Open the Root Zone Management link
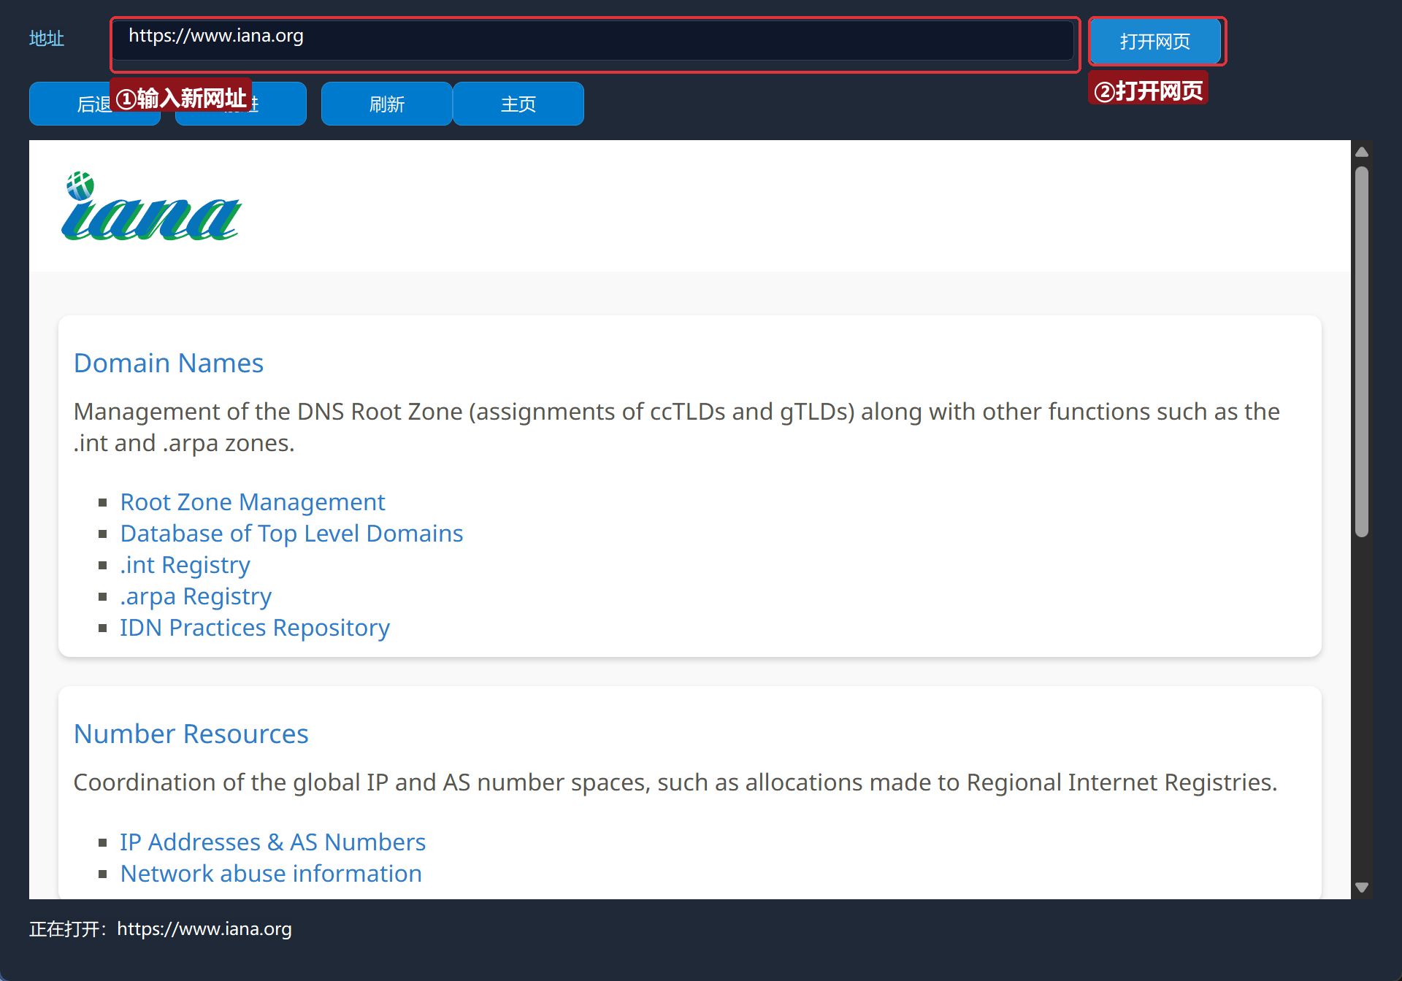1402x981 pixels. click(x=253, y=502)
